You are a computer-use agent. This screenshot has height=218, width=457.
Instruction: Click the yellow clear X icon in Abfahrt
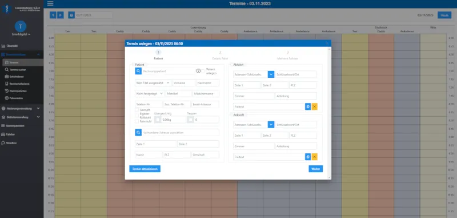tap(315, 106)
